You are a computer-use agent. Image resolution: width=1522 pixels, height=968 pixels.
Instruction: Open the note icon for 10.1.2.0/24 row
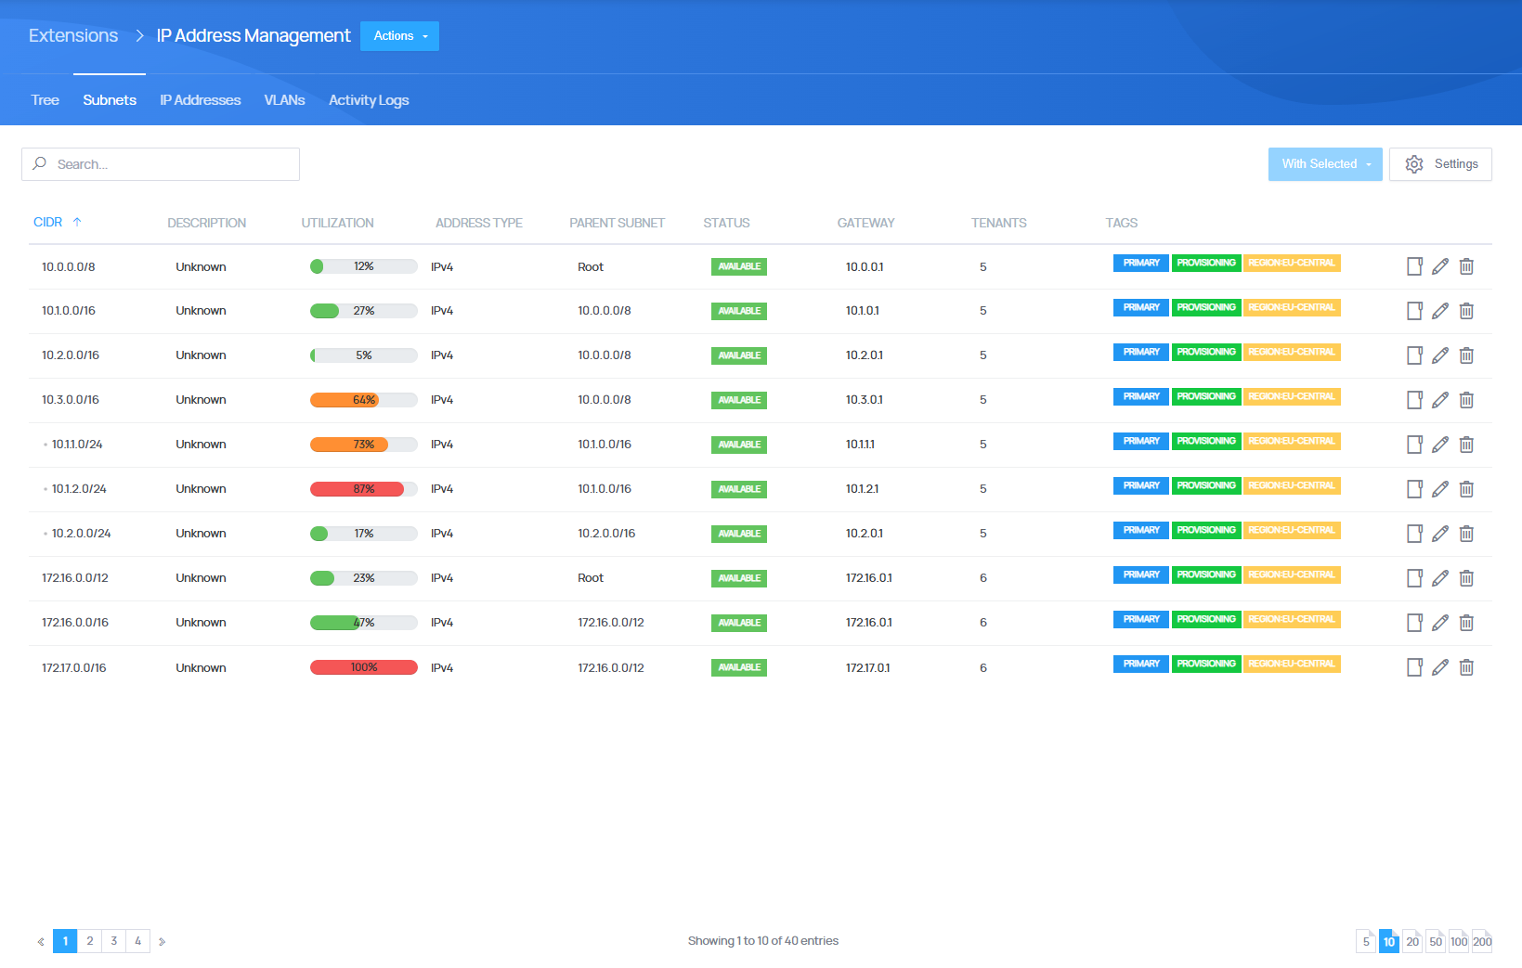[1414, 489]
